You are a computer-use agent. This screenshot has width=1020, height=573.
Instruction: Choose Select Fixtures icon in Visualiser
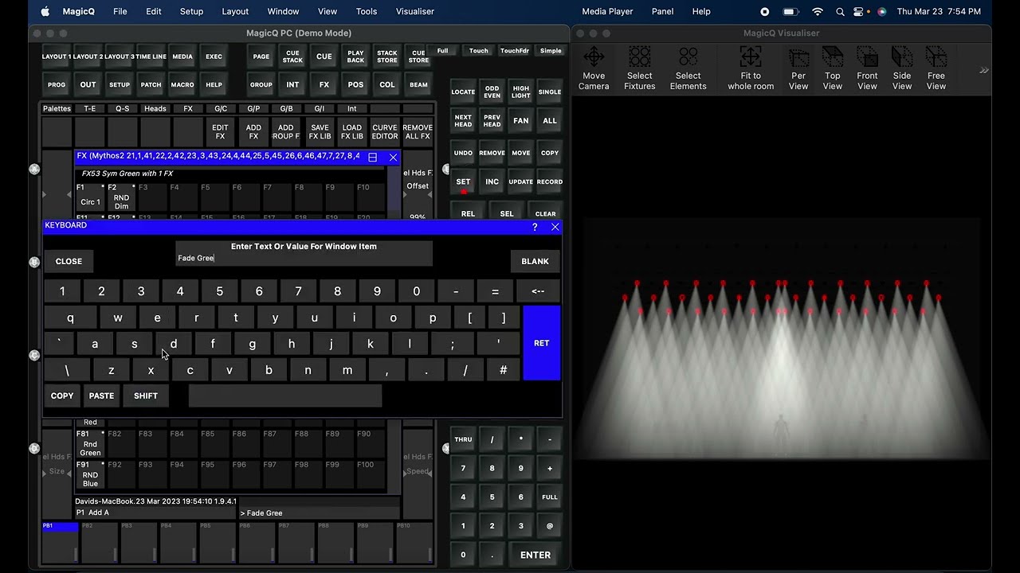pos(639,68)
